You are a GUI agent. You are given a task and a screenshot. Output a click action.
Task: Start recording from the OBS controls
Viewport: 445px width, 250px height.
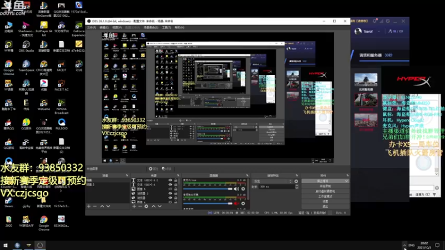[325, 186]
